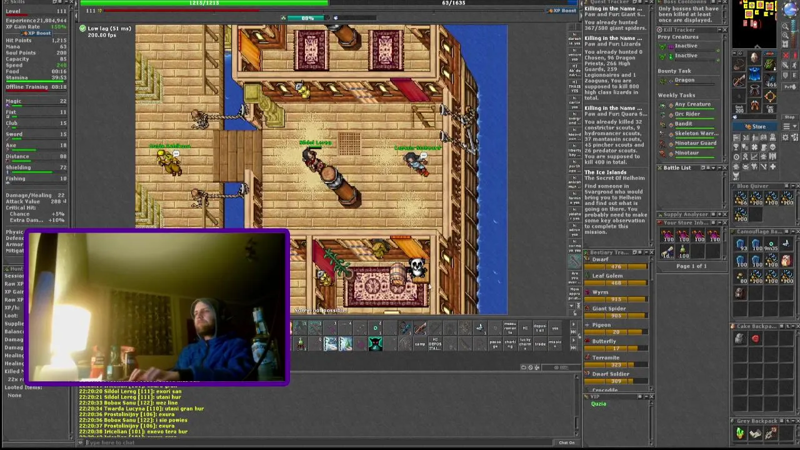Screen dimensions: 800x450
Task: Click the 'yes' hotkey button
Action: coord(555,327)
